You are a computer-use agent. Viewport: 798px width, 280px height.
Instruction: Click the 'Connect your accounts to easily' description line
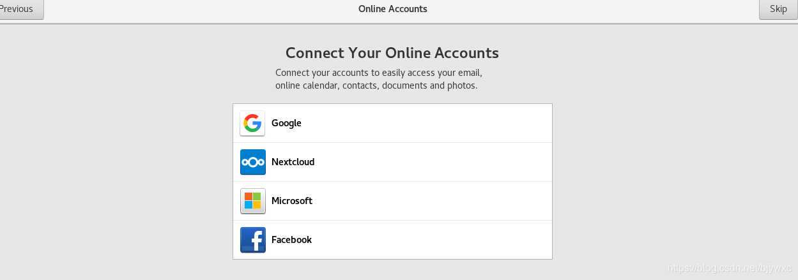tap(378, 73)
